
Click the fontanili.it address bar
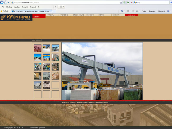[x=65, y=3]
